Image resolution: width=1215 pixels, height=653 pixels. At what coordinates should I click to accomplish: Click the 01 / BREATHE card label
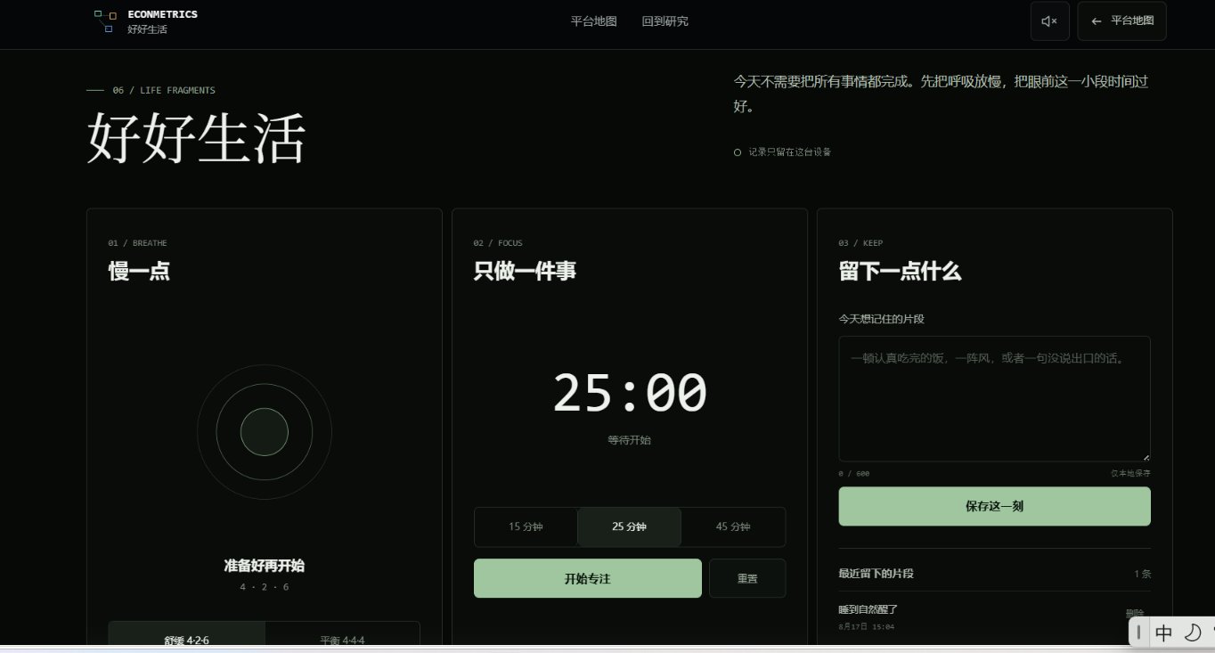138,243
